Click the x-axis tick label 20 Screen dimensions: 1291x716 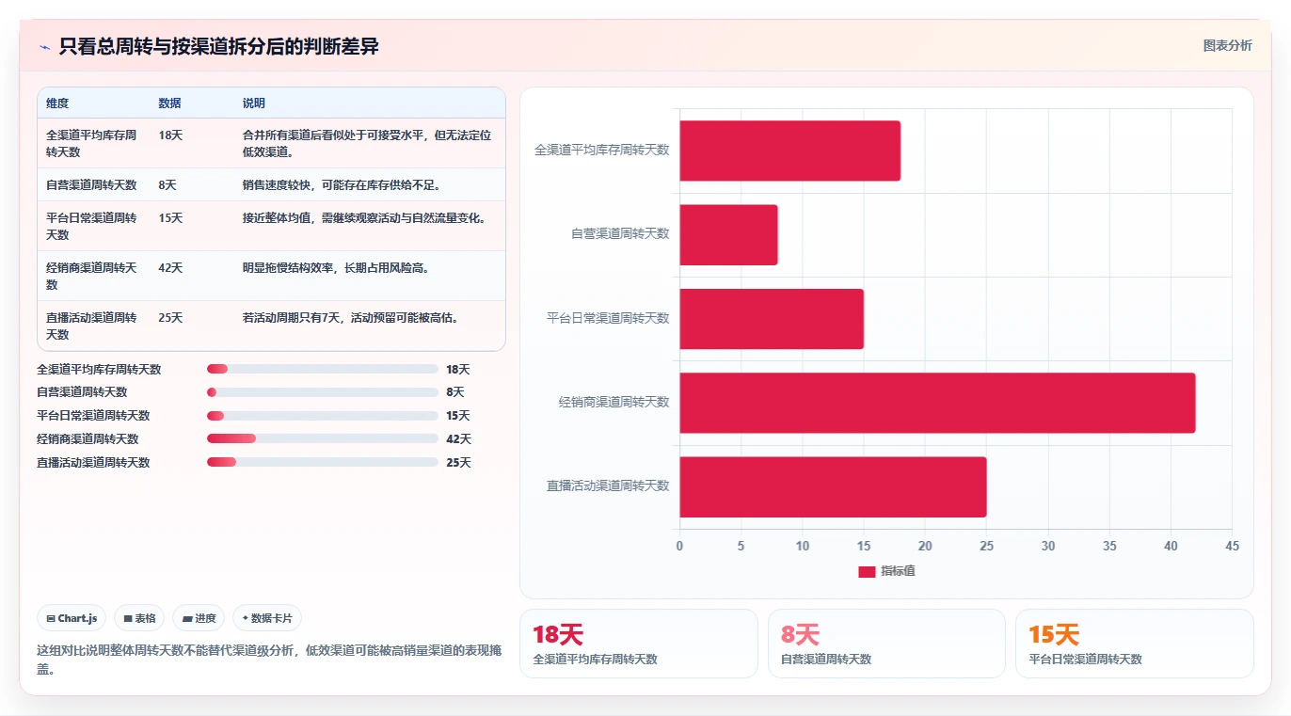pyautogui.click(x=925, y=547)
